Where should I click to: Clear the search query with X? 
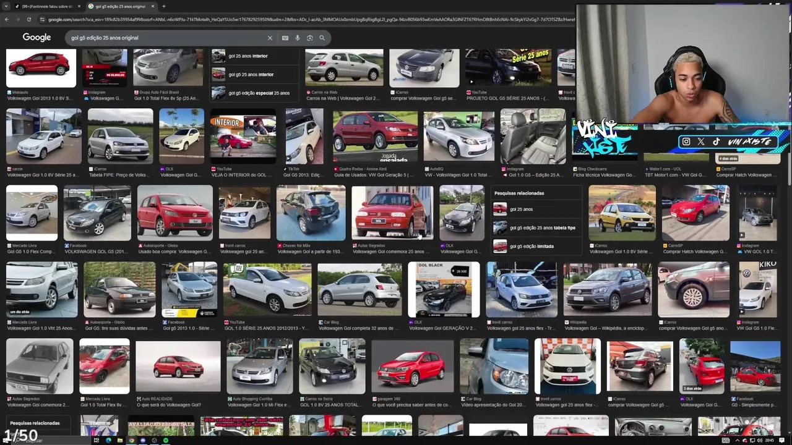[270, 38]
